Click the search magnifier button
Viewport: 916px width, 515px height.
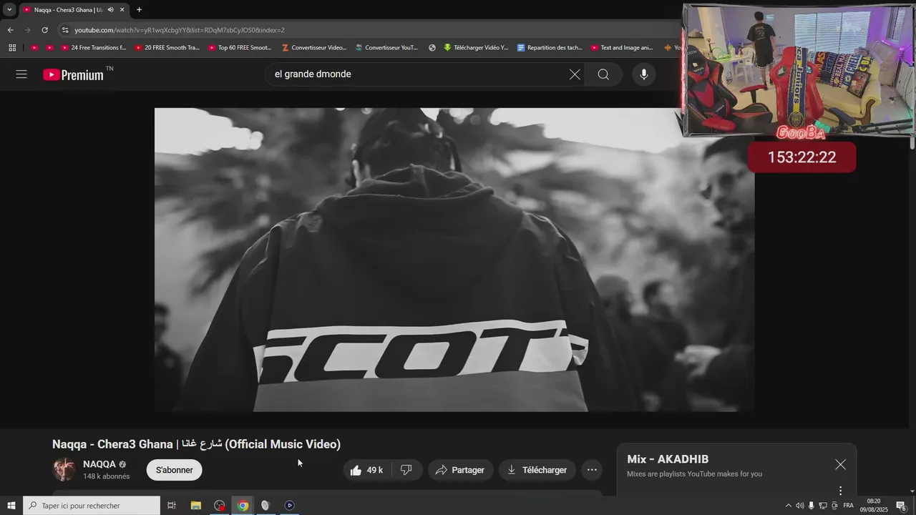(603, 74)
